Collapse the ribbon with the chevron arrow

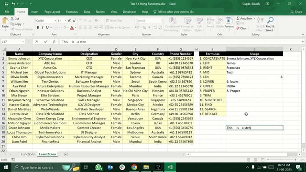[303, 34]
